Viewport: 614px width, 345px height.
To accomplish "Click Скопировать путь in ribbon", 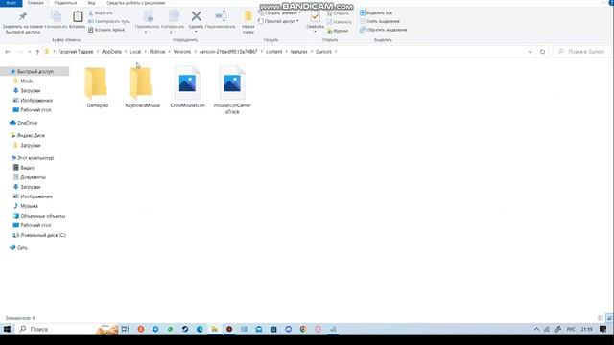I will click(x=108, y=21).
